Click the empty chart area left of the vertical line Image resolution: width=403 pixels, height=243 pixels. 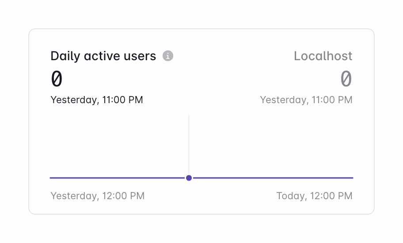point(119,142)
